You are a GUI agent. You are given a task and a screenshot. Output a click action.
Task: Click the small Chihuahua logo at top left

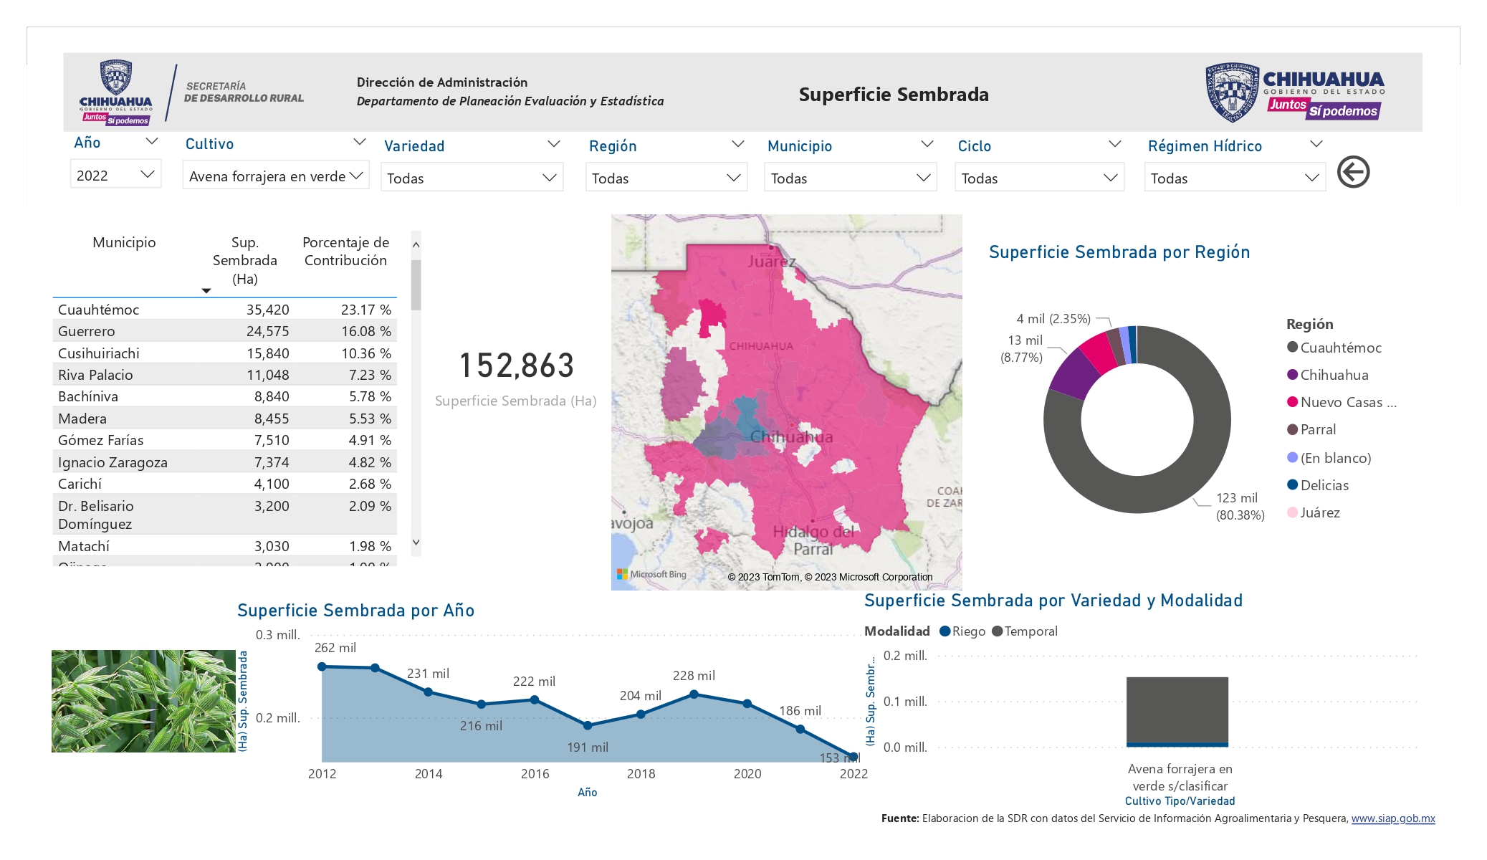[116, 93]
